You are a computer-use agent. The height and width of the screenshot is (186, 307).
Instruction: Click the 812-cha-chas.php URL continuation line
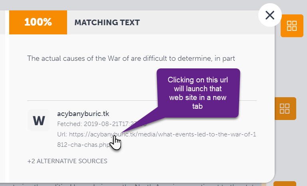[83, 145]
